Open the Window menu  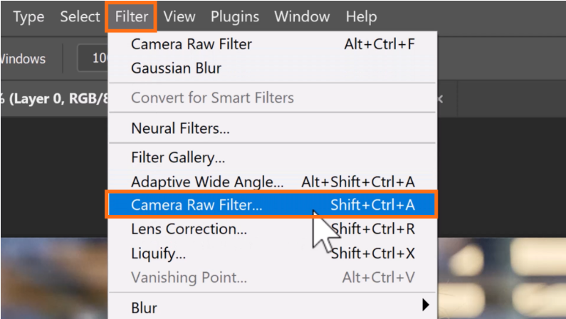303,16
